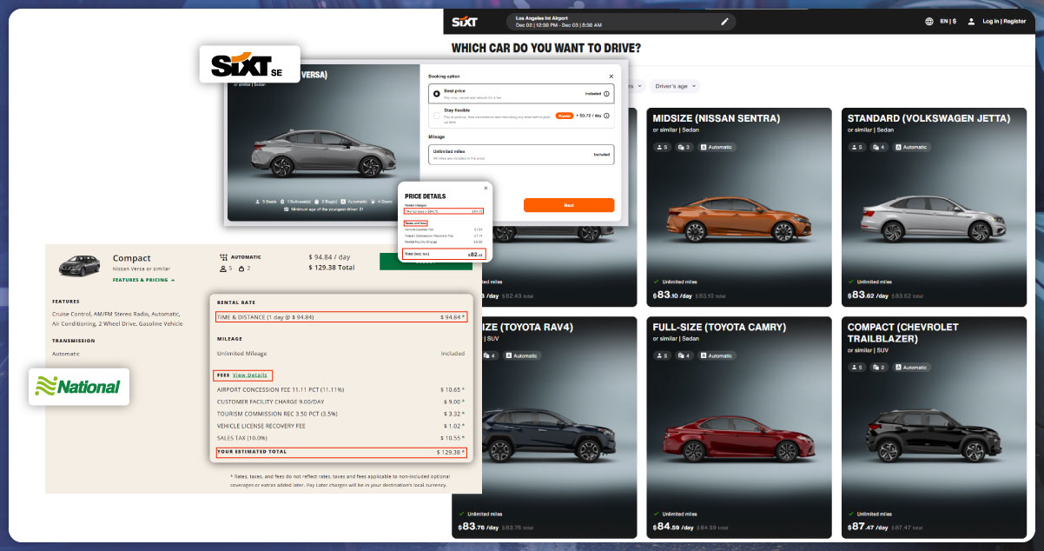Click the Automatic icon on the Chevrolet Trailblazer card
This screenshot has height=551, width=1044.
point(898,368)
